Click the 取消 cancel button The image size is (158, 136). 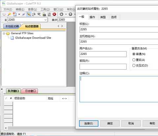pyautogui.click(x=131, y=123)
